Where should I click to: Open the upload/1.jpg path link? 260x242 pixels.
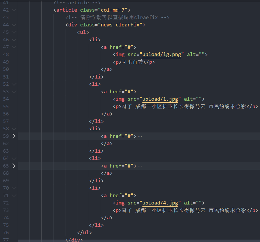(x=160, y=99)
